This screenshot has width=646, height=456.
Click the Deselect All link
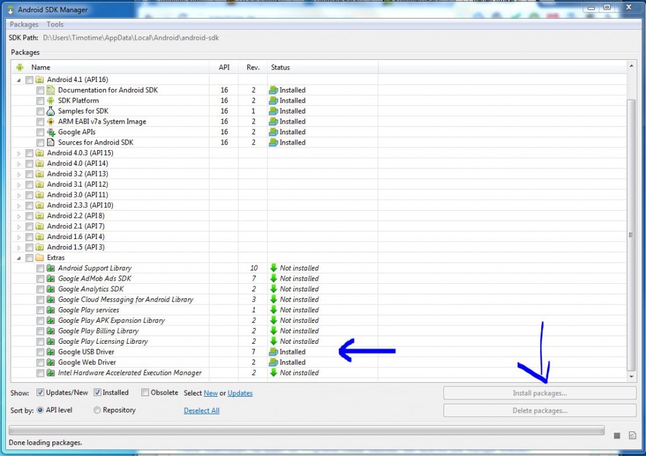tap(201, 411)
